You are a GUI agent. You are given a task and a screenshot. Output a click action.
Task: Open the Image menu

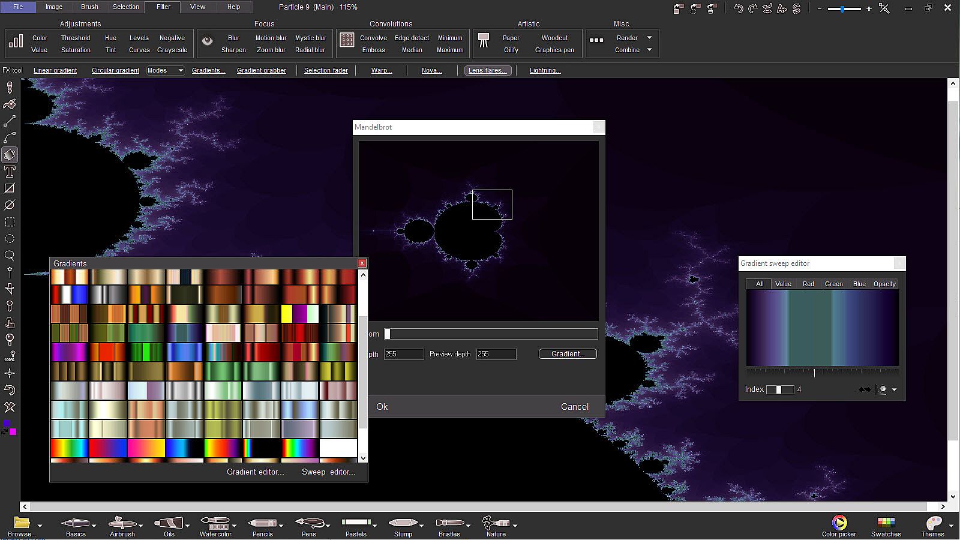coord(54,7)
